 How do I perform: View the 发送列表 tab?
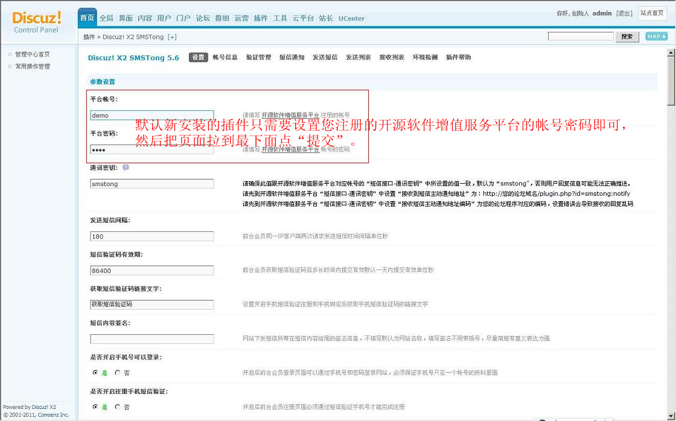[359, 57]
